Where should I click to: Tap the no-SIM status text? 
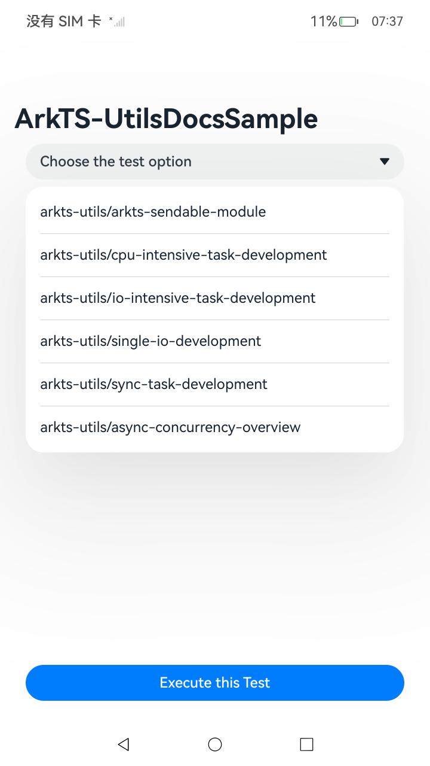tap(63, 22)
